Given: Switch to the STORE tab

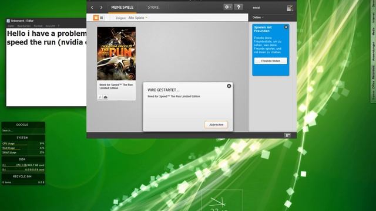Looking at the screenshot, I should coord(153,8).
